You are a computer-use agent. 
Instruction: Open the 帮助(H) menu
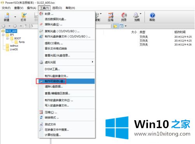[x=70, y=8]
